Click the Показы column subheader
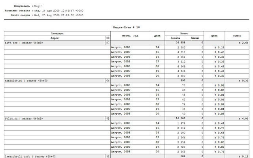253x158 pixels. point(175,38)
